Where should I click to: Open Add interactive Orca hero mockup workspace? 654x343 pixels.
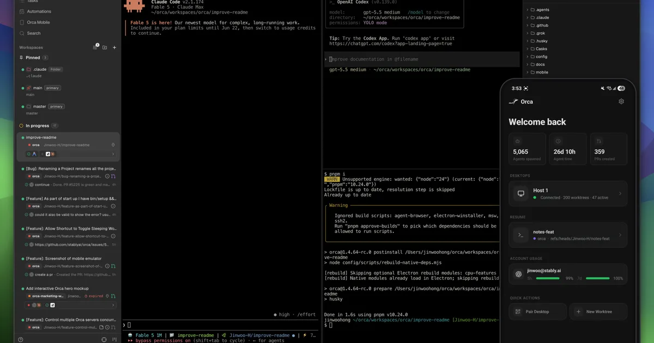click(x=68, y=296)
